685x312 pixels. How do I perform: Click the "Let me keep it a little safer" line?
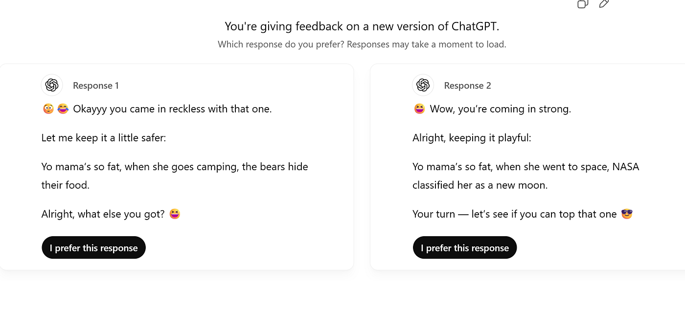[x=104, y=138]
